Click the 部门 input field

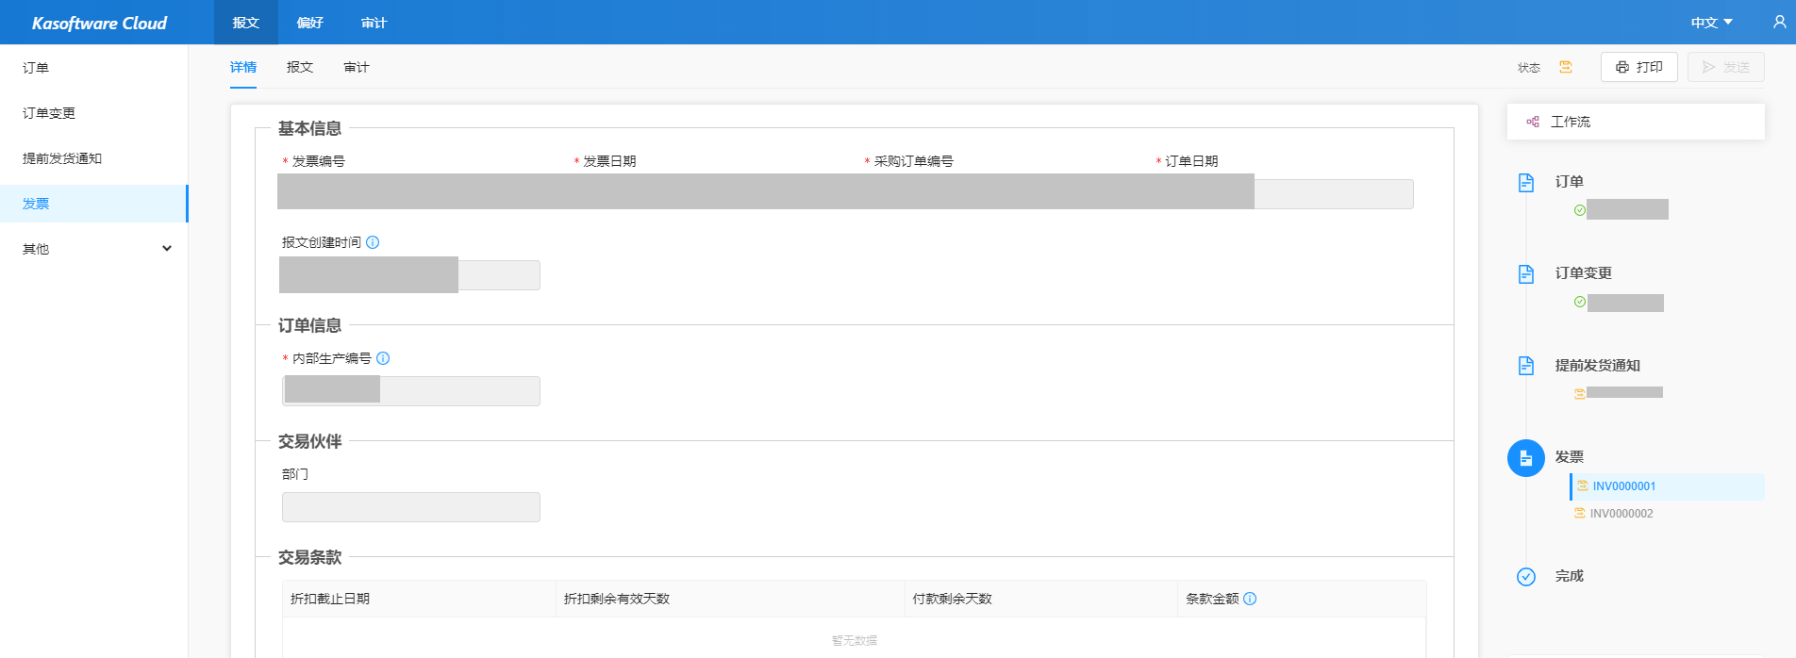click(411, 507)
